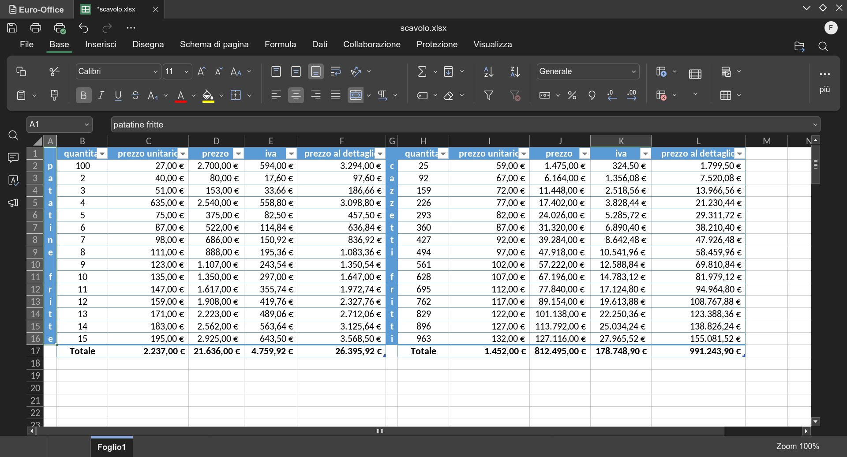Open feedback megaphone sidebar icon
The height and width of the screenshot is (457, 847).
(x=13, y=202)
